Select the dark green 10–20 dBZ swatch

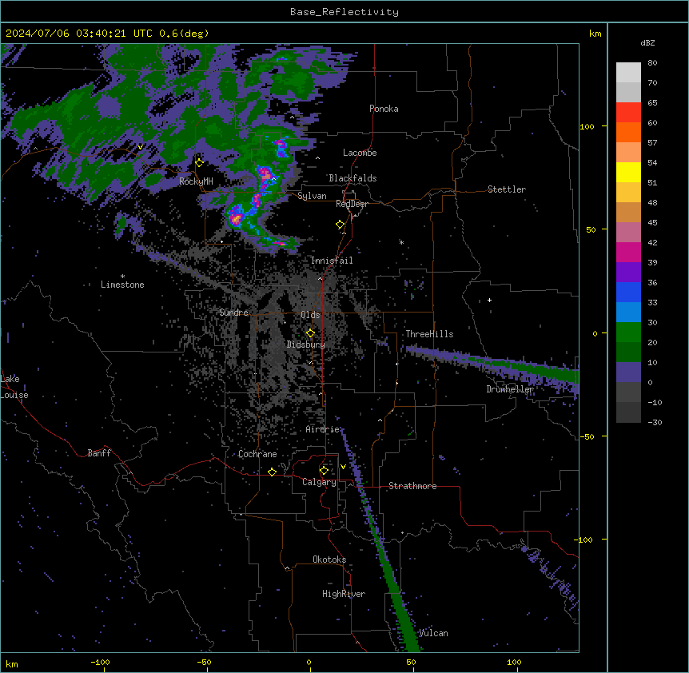point(628,352)
